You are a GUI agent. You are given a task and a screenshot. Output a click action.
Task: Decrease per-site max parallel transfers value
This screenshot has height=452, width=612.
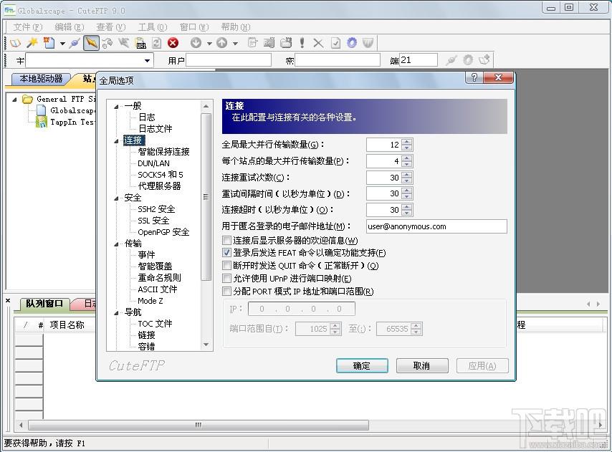click(x=407, y=164)
